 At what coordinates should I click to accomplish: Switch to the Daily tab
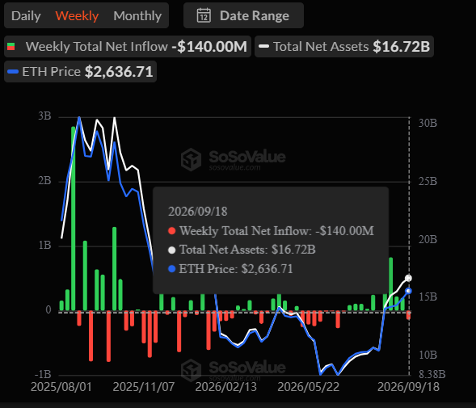point(26,16)
